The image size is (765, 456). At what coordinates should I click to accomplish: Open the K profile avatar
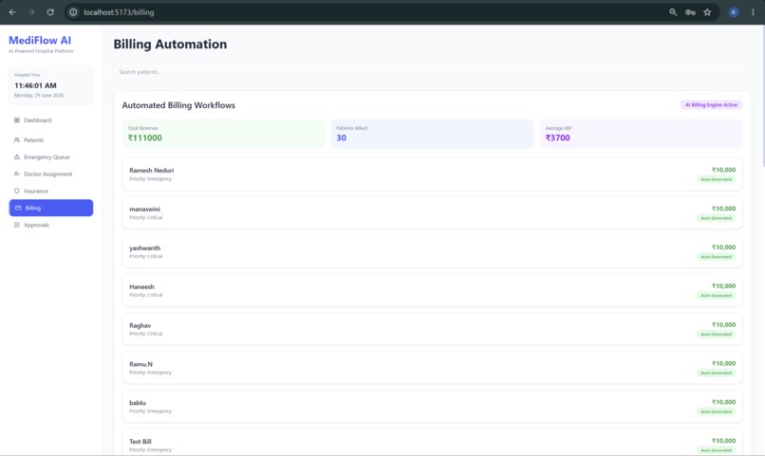click(734, 12)
